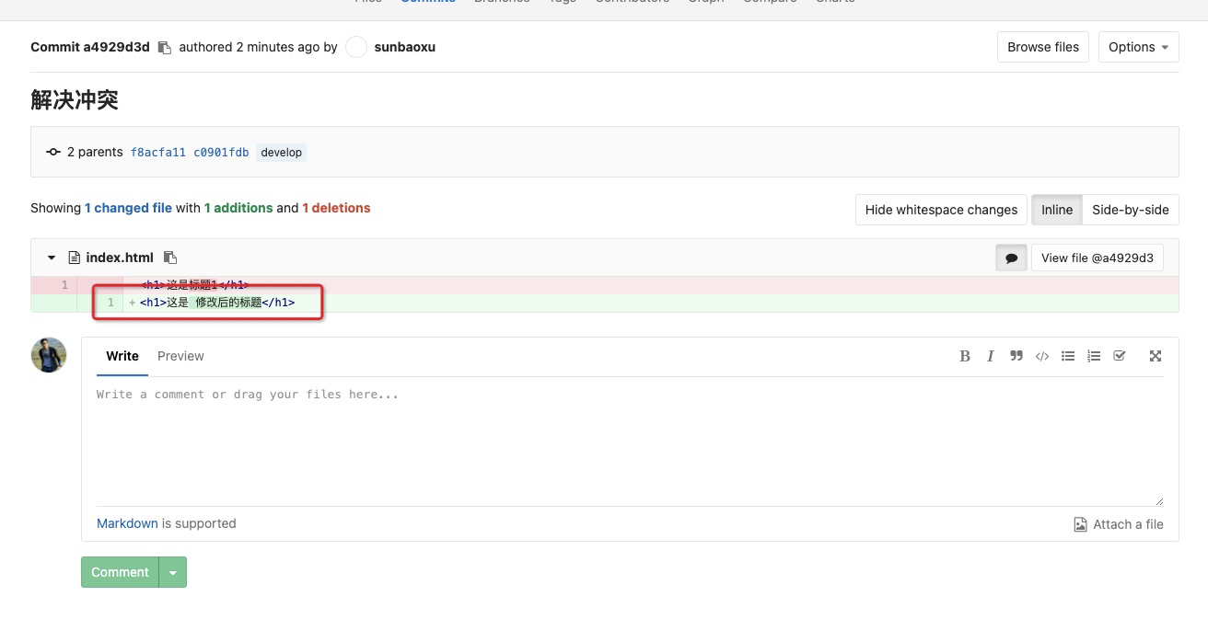The image size is (1208, 619).
Task: Jump to the 1 changed file link
Action: pyautogui.click(x=128, y=208)
